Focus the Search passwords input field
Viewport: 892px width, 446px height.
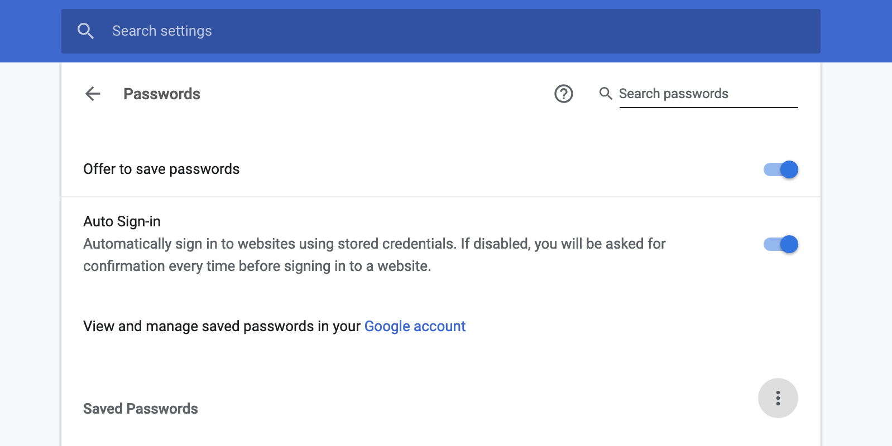click(708, 94)
